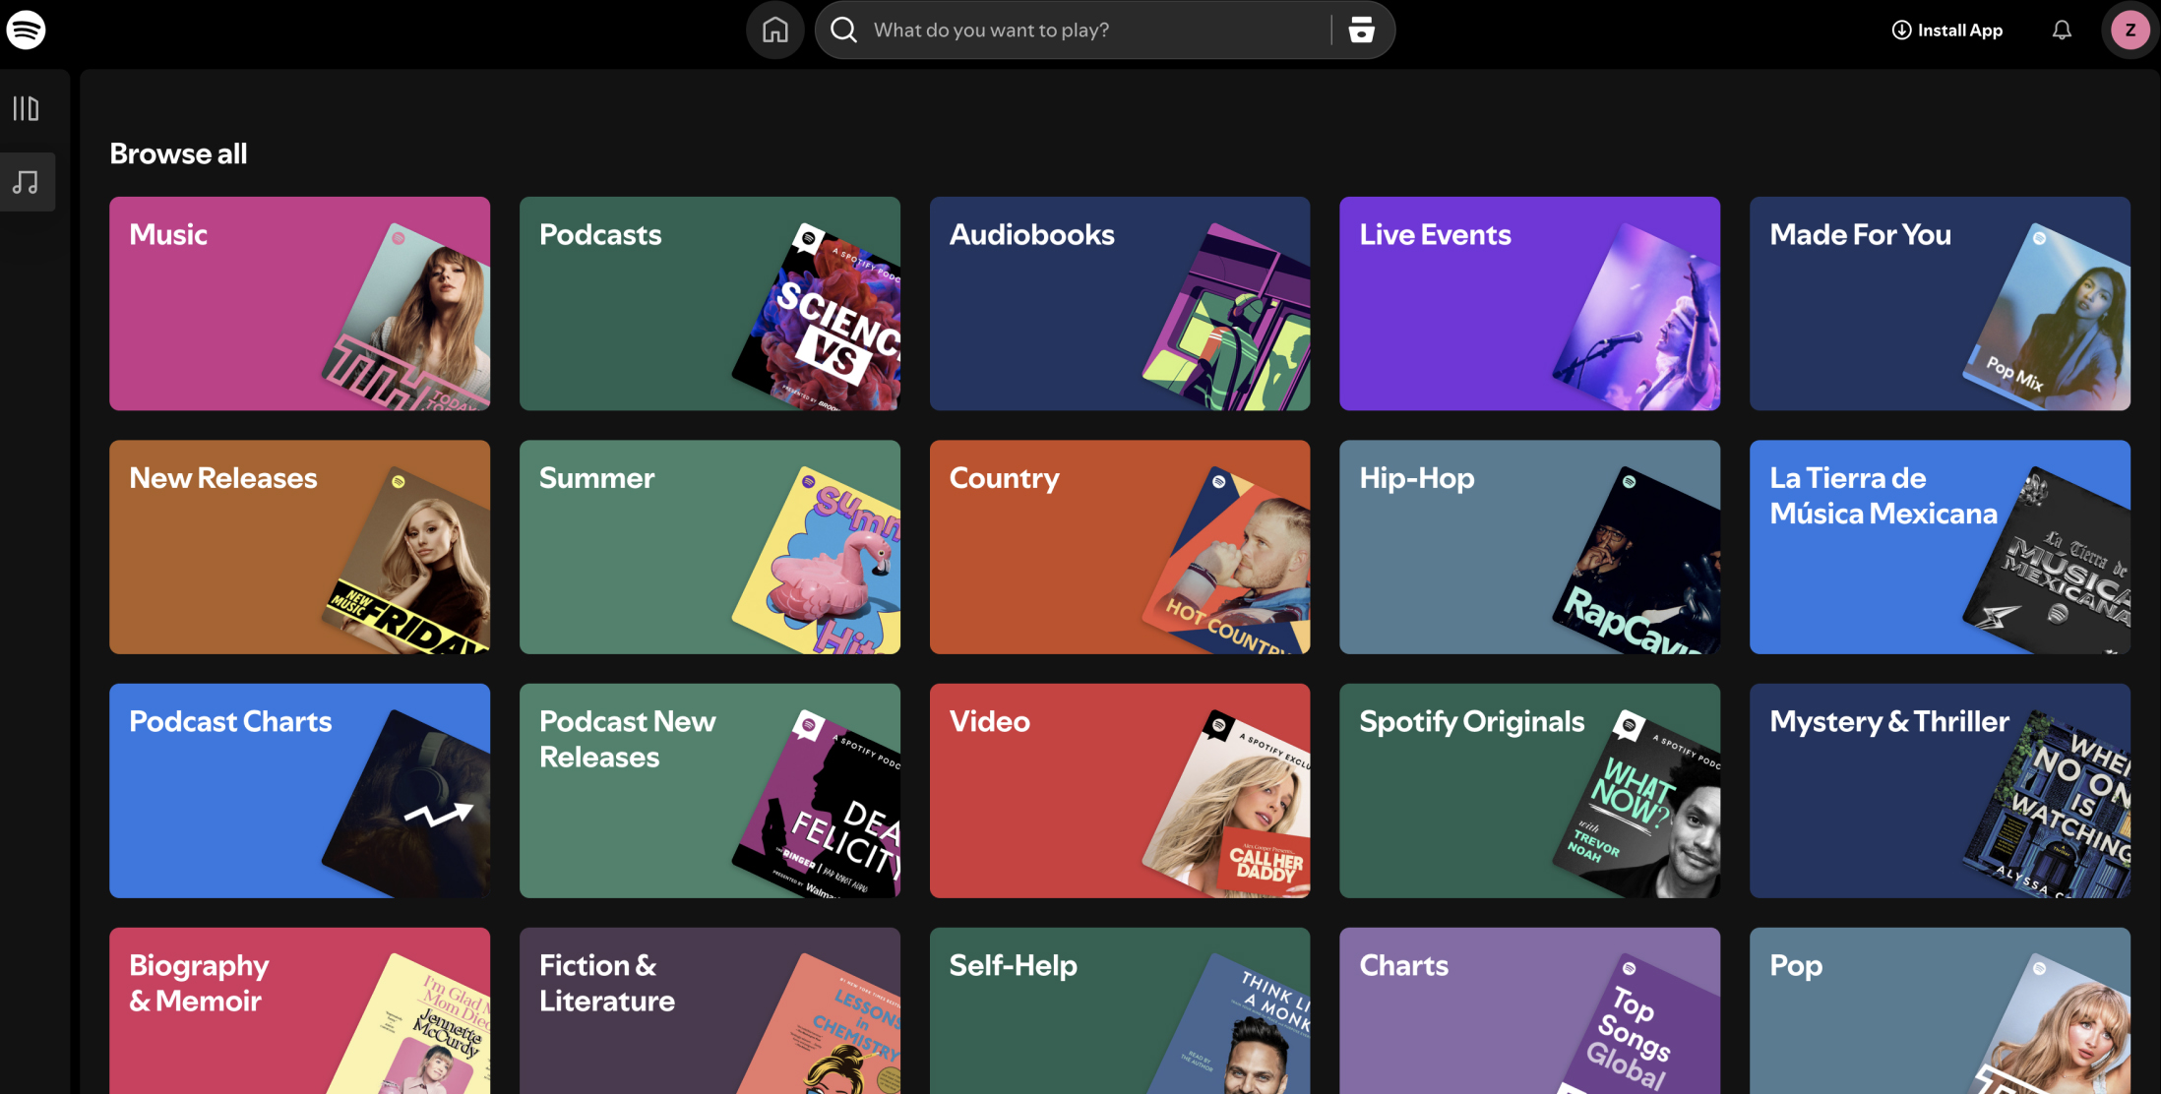Open the Pop category card
Viewport: 2161px width, 1094px height.
tap(1940, 1010)
